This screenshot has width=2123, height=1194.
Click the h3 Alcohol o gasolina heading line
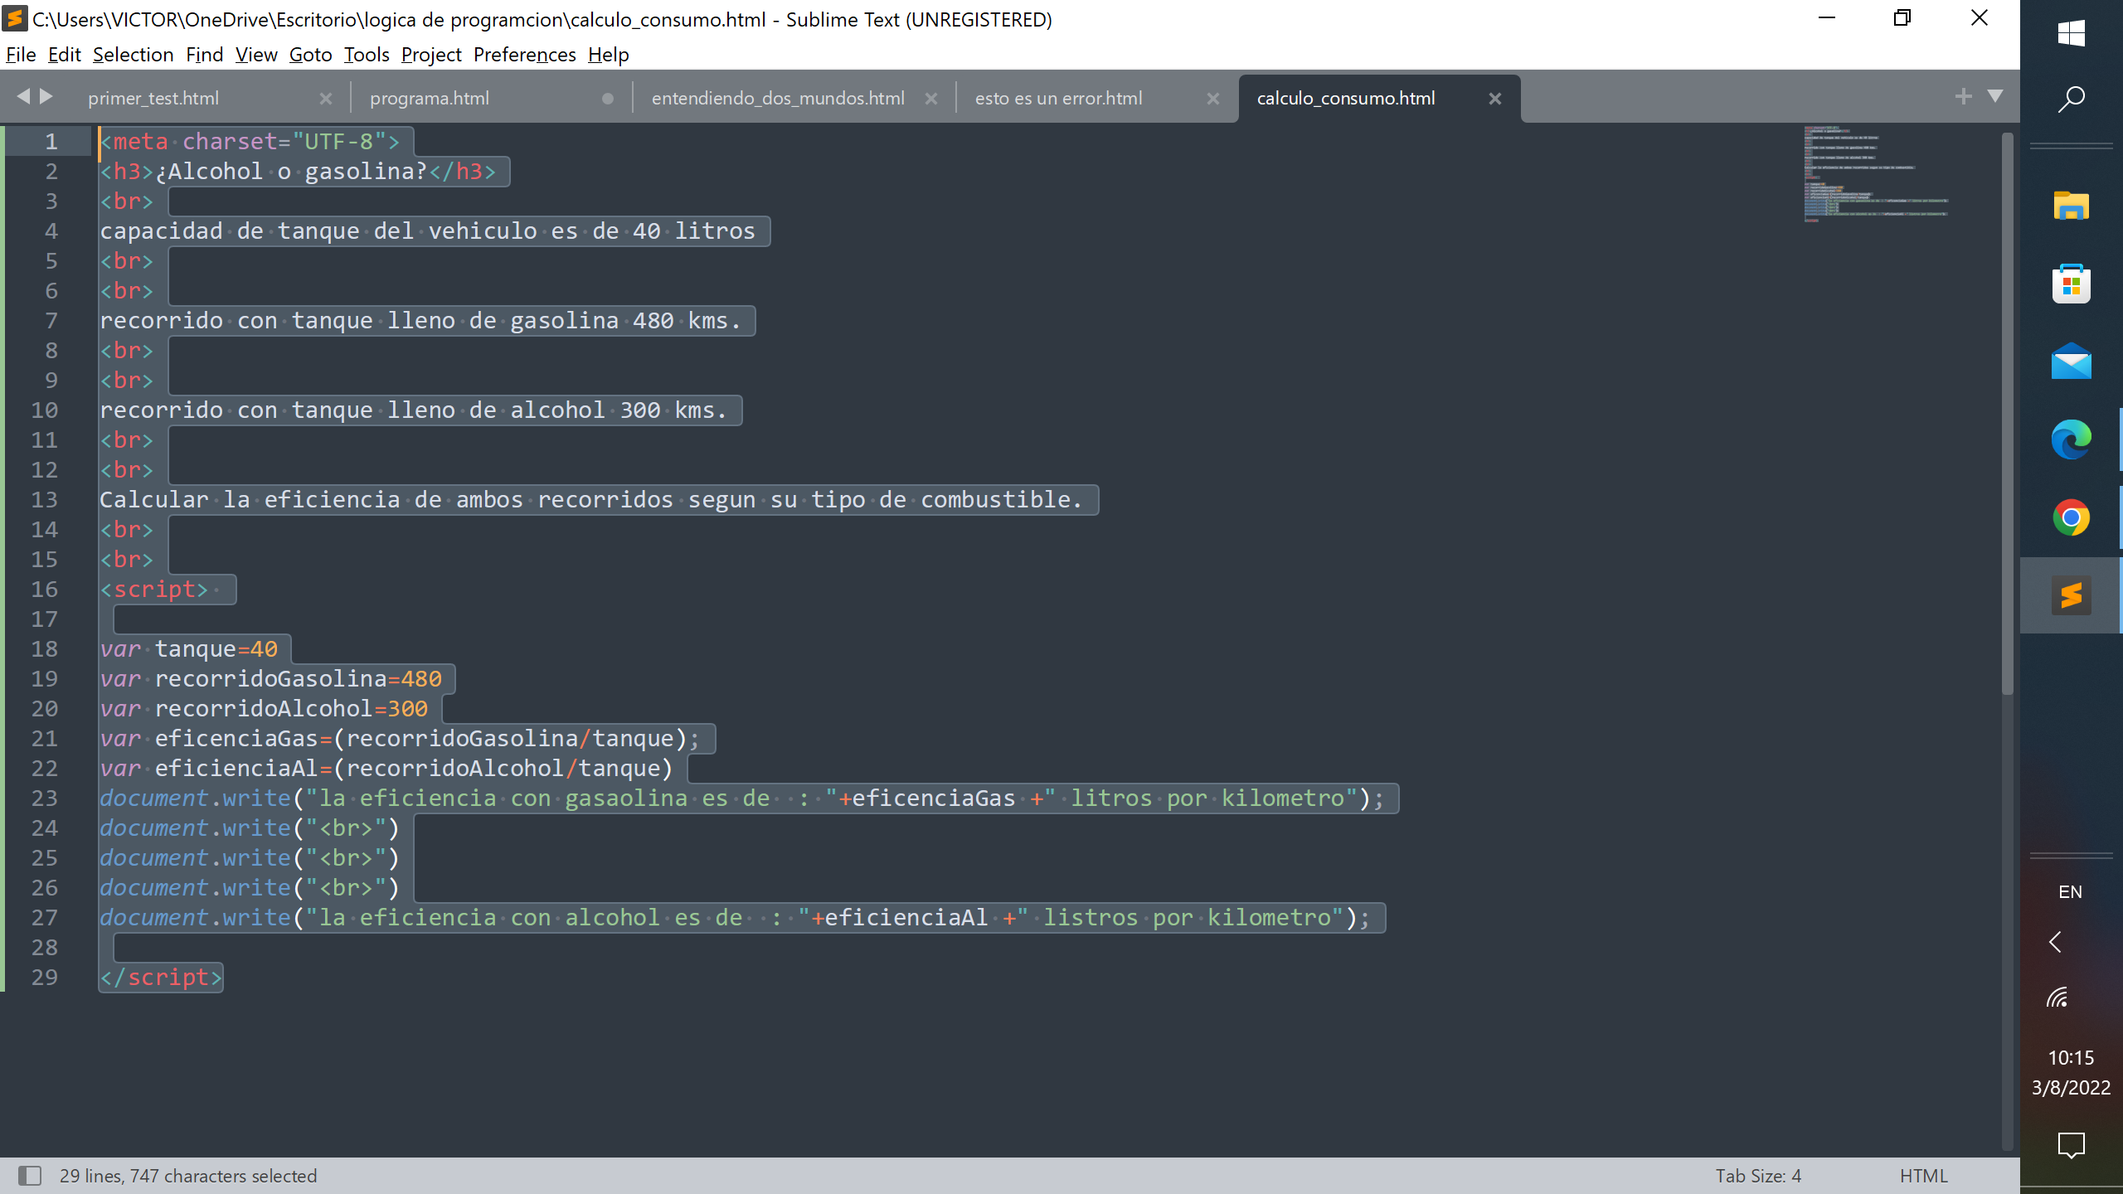tap(298, 172)
